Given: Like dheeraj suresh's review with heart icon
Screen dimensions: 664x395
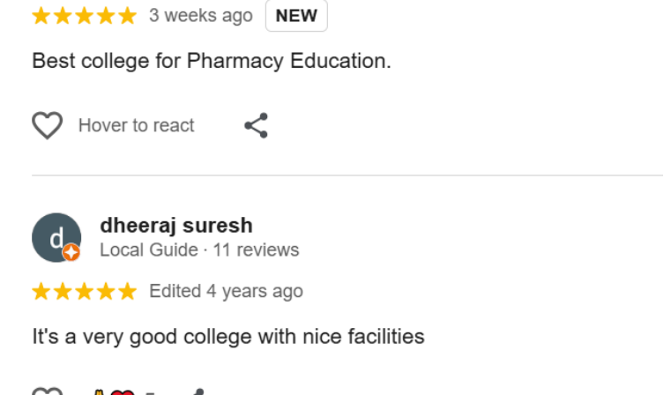Looking at the screenshot, I should point(48,391).
